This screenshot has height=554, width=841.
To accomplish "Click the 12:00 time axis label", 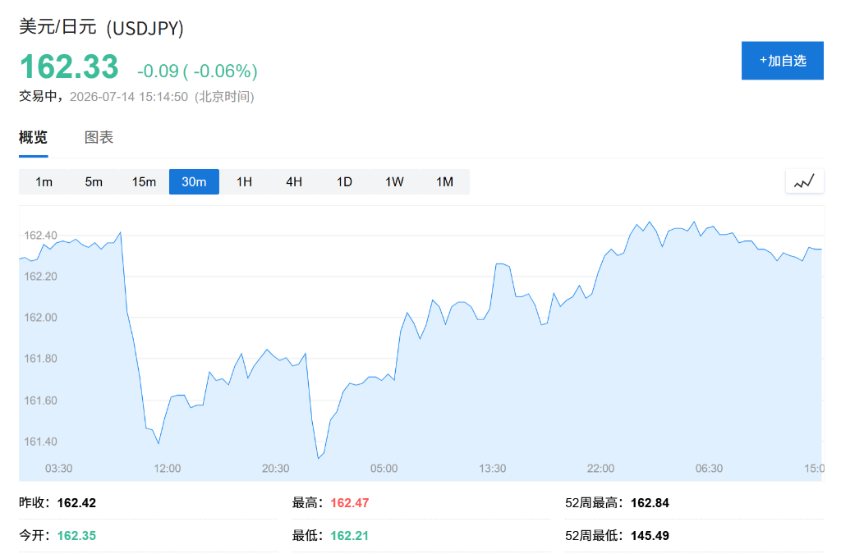I will pos(168,469).
